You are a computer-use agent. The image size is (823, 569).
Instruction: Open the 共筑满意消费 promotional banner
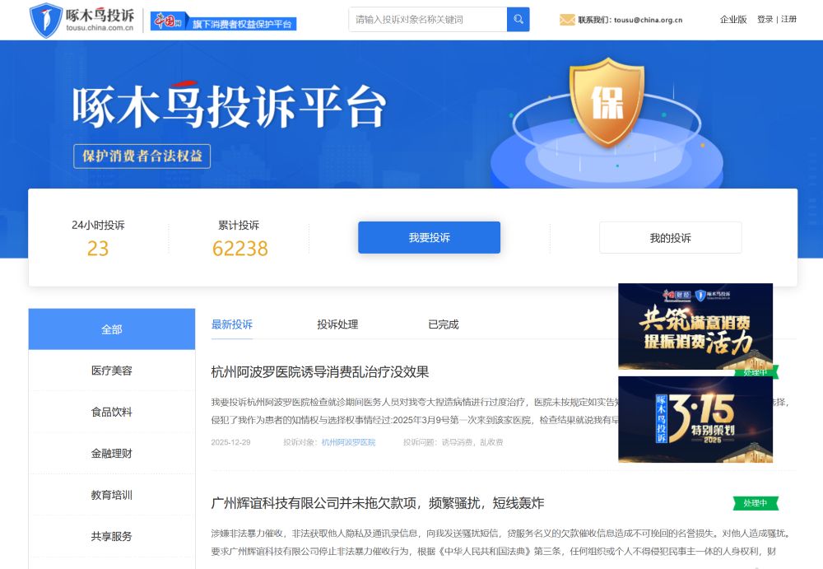click(x=695, y=326)
